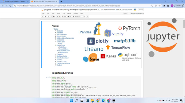The image size is (185, 103).
Task: Click the Logout button
Action: pyautogui.click(x=141, y=10)
